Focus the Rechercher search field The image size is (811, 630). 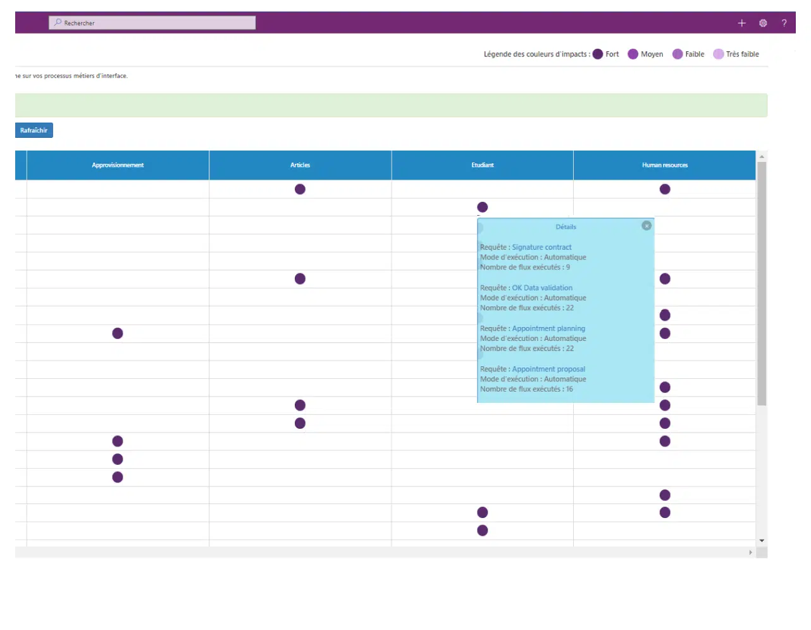(152, 23)
